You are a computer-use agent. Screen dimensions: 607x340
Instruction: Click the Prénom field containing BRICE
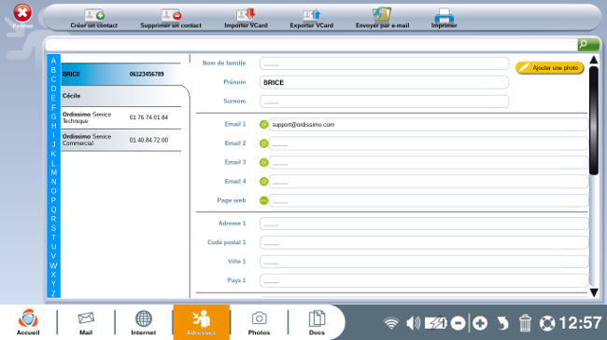click(384, 82)
